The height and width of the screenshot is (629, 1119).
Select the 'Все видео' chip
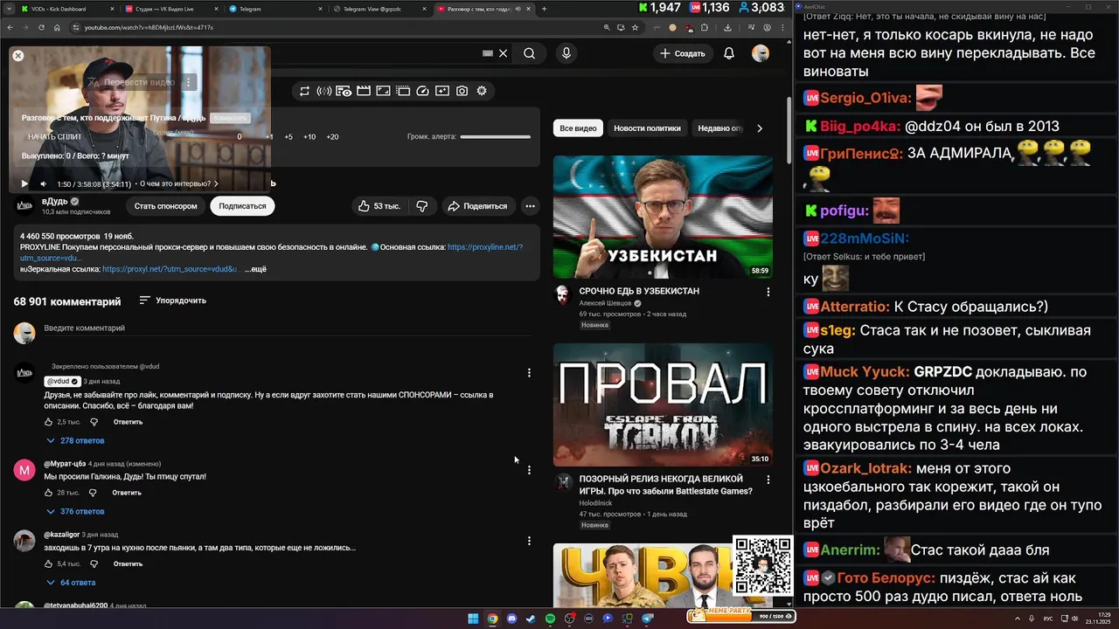(578, 128)
